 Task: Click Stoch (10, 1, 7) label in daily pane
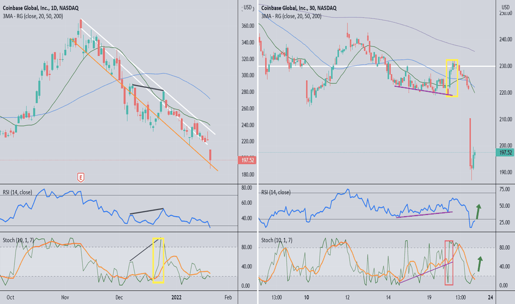coord(18,240)
